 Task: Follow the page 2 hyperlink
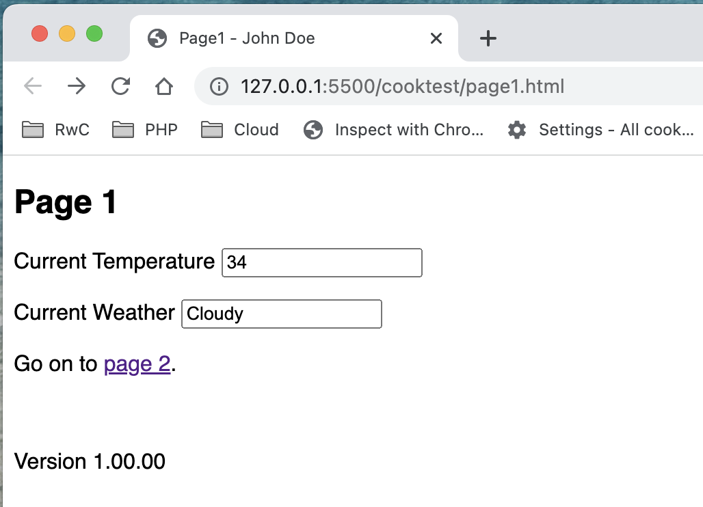(137, 364)
